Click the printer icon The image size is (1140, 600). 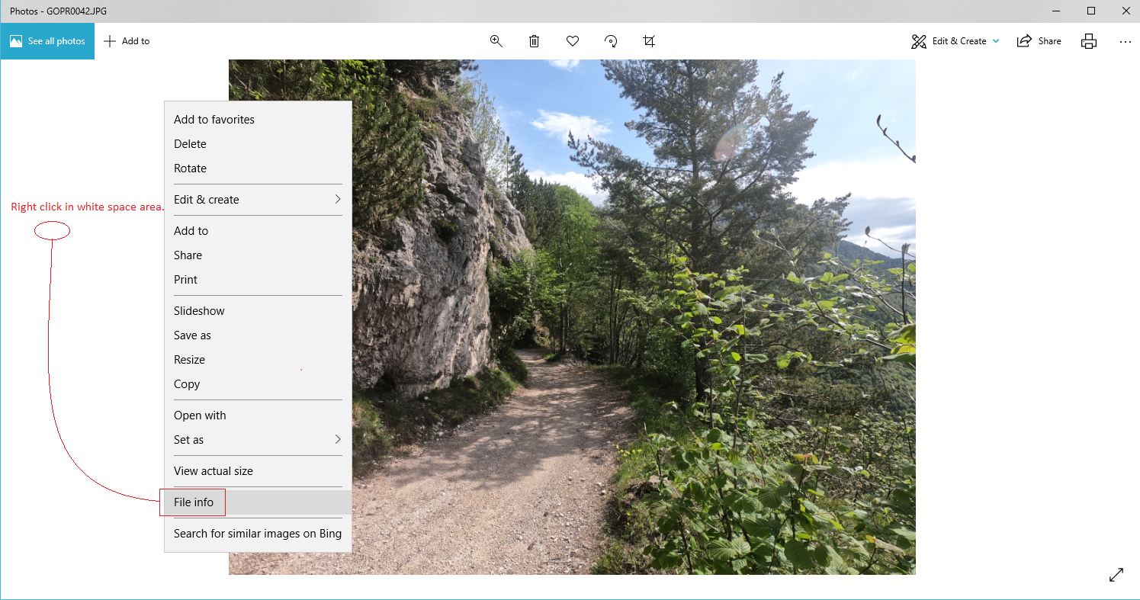[1089, 41]
